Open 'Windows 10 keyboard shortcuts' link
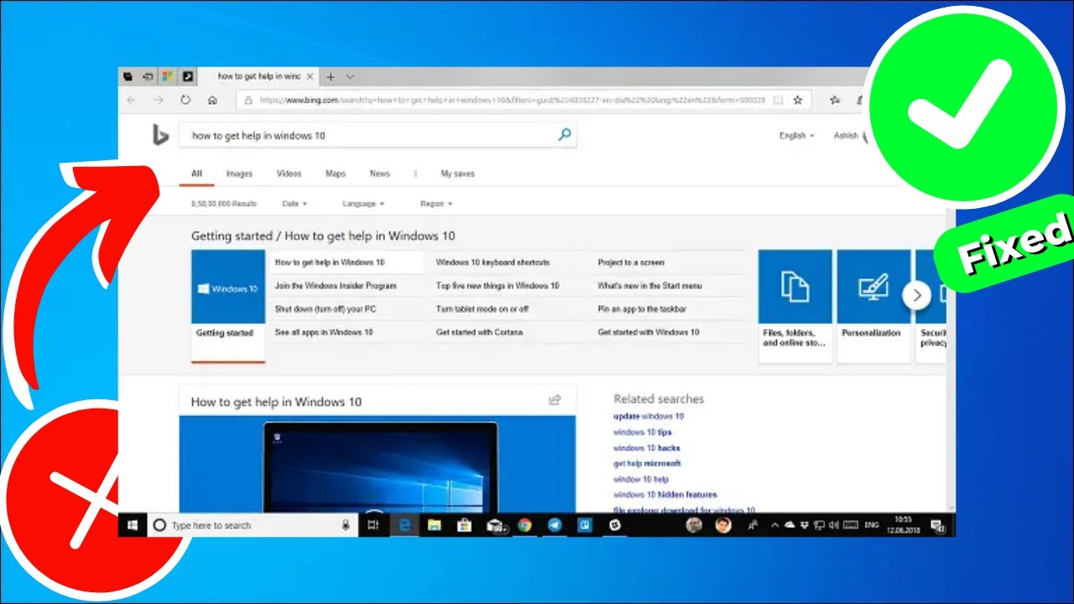This screenshot has width=1074, height=604. [x=493, y=263]
